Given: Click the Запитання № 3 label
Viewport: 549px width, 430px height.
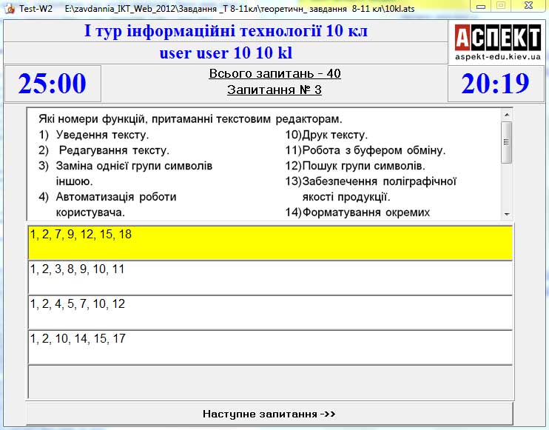Looking at the screenshot, I should pos(274,90).
